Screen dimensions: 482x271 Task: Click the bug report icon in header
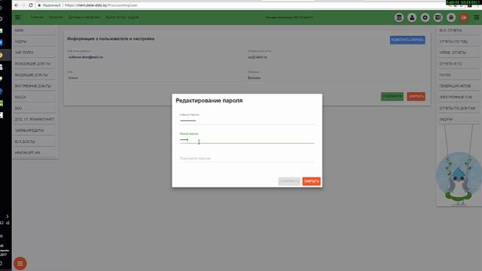pos(451,17)
